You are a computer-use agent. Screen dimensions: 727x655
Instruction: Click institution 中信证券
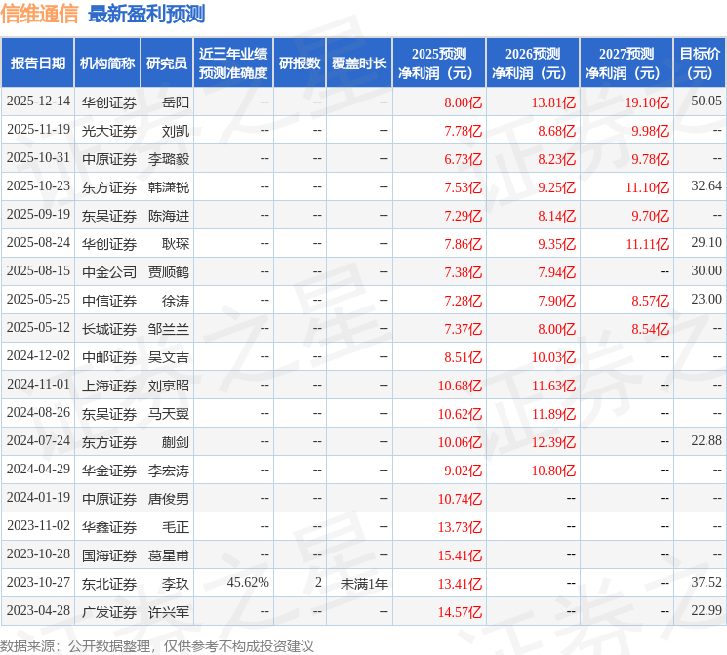109,301
